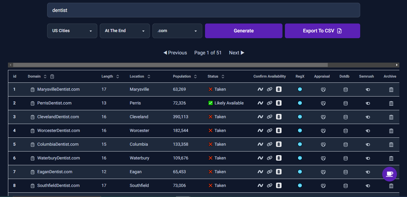The height and width of the screenshot is (197, 407).
Task: Sort table by Domain column
Action: [x=45, y=76]
